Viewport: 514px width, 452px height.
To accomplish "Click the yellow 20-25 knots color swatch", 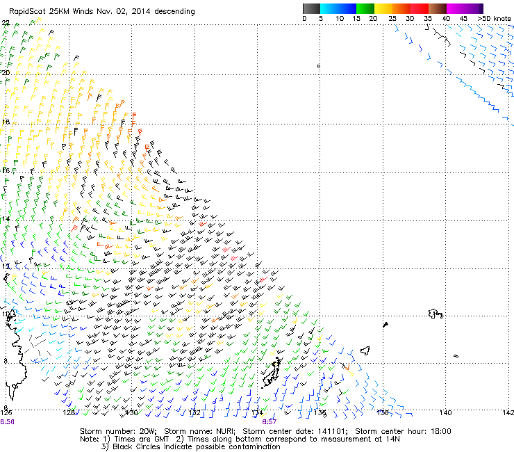I will 383,8.
